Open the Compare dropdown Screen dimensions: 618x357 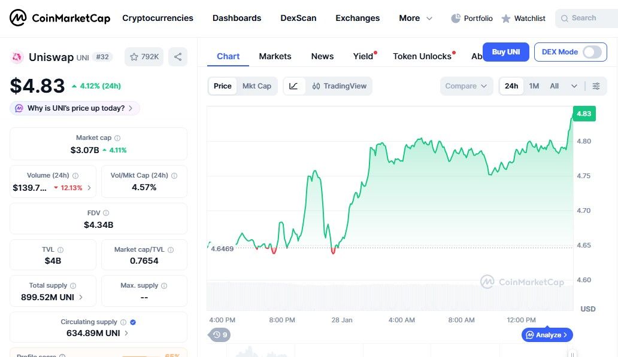click(x=466, y=86)
